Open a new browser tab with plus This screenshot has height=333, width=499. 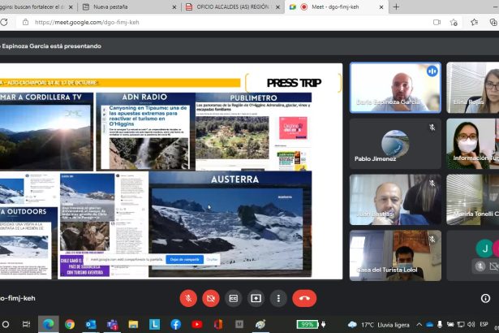(396, 6)
